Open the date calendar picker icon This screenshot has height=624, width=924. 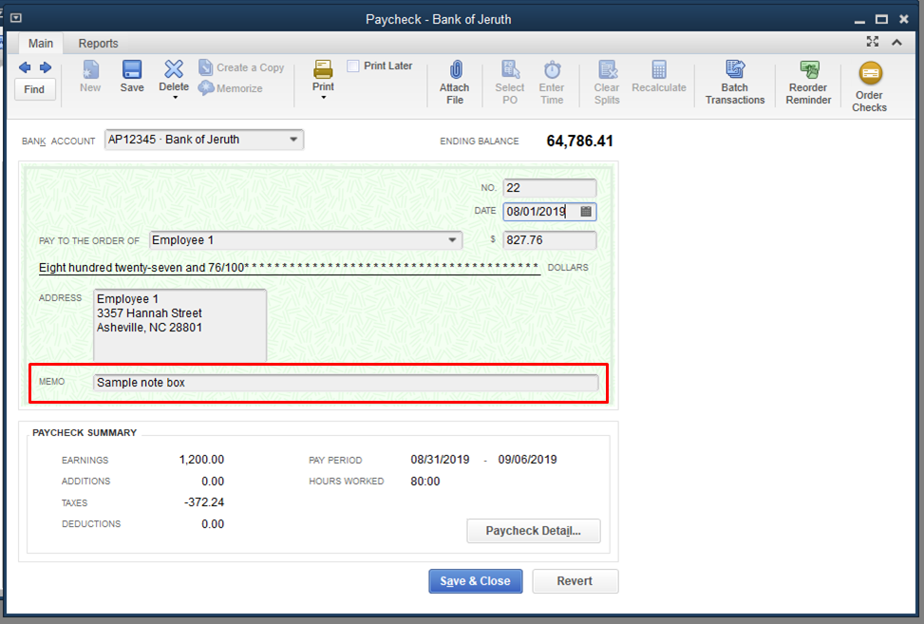click(x=586, y=212)
